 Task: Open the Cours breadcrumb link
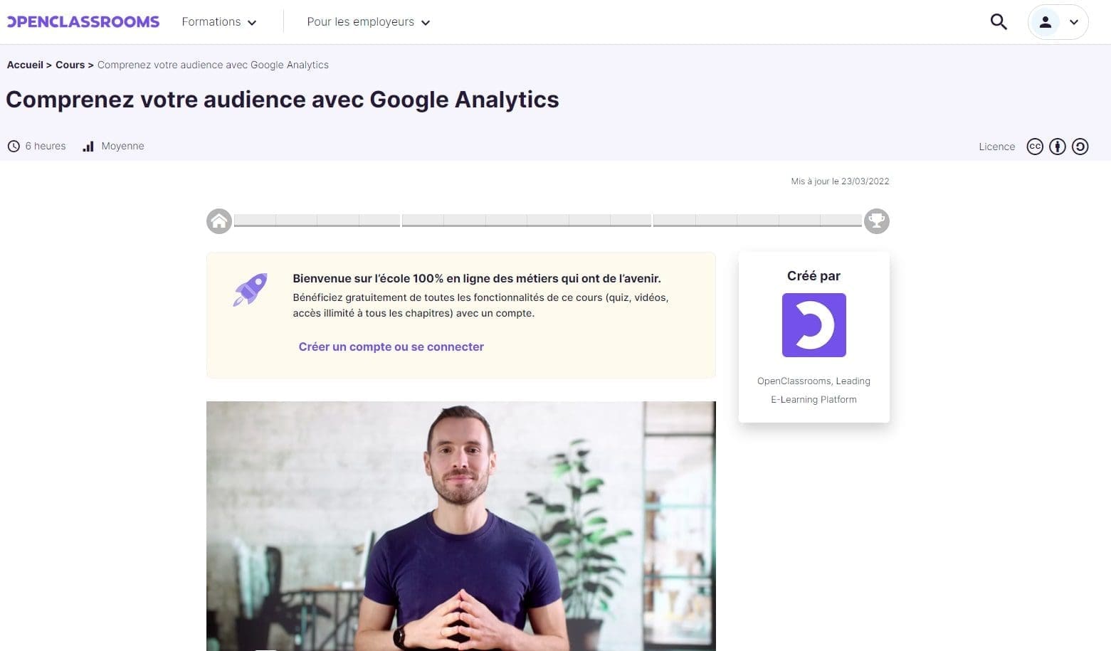pyautogui.click(x=70, y=65)
